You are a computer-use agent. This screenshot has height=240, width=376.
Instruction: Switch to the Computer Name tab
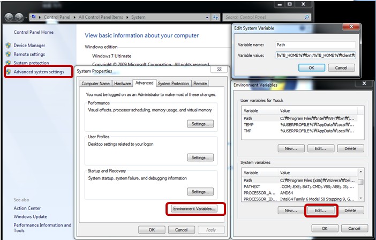95,84
